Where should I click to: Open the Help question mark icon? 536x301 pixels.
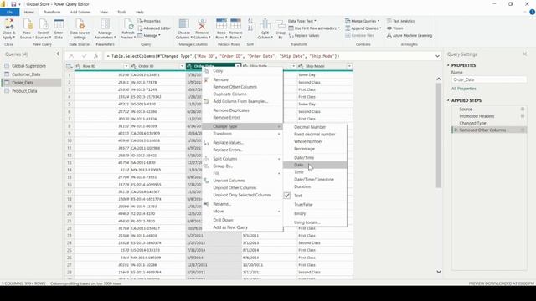[533, 12]
